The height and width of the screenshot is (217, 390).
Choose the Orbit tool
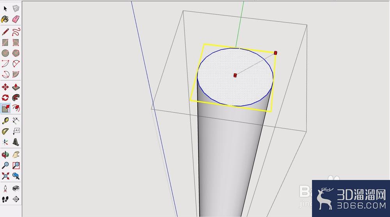(5, 155)
